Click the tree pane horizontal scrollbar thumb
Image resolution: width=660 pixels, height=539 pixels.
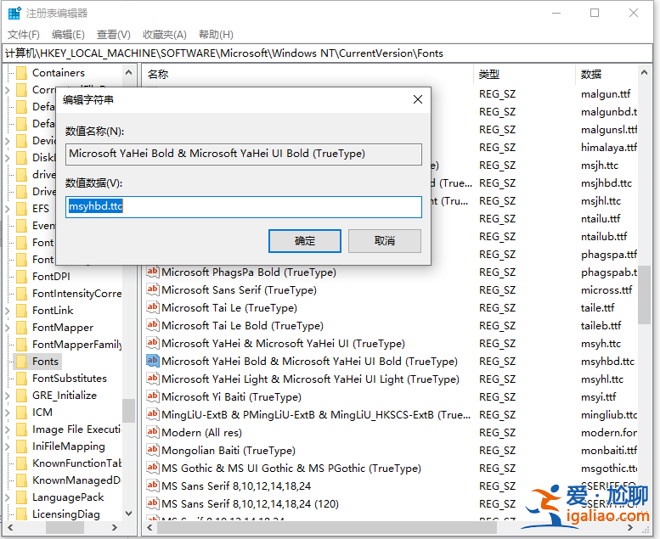coord(65,527)
